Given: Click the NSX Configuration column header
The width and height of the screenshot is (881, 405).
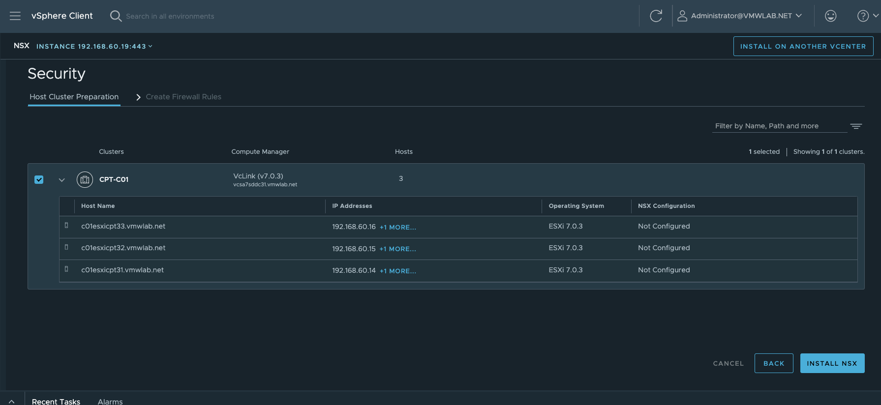Looking at the screenshot, I should (x=667, y=206).
